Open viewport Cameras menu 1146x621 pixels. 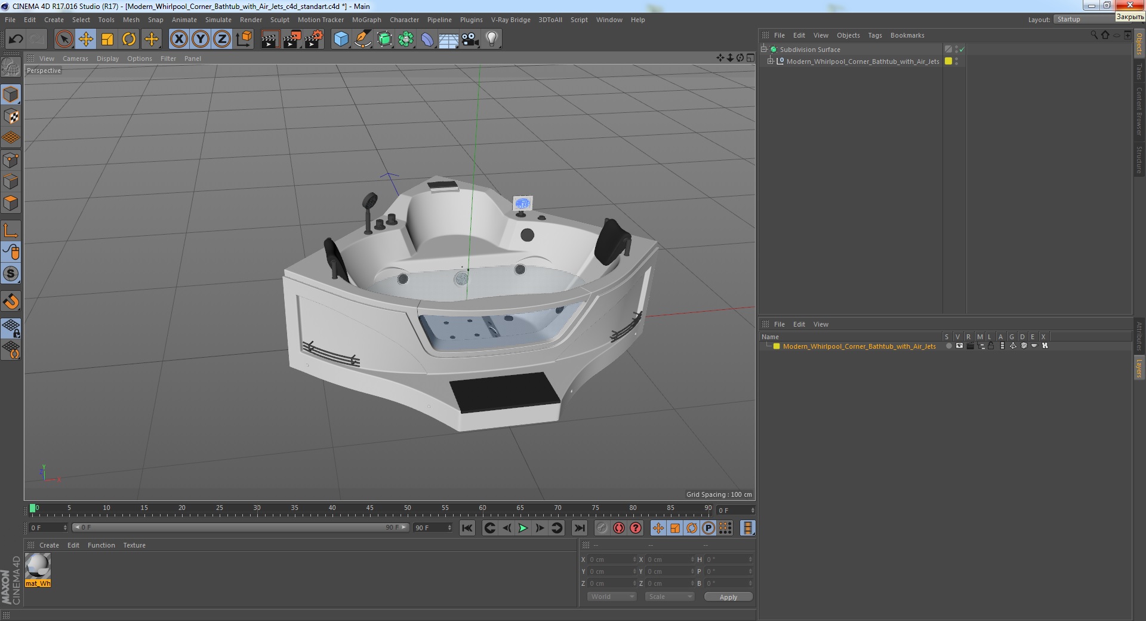pyautogui.click(x=75, y=59)
